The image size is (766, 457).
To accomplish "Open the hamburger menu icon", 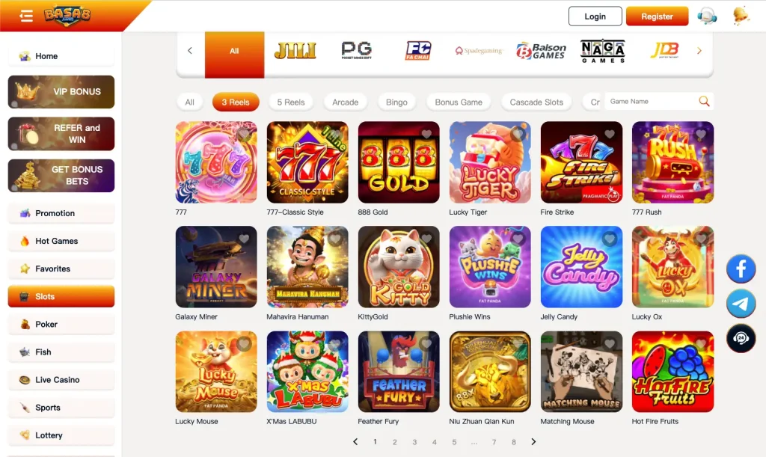I will click(x=26, y=16).
